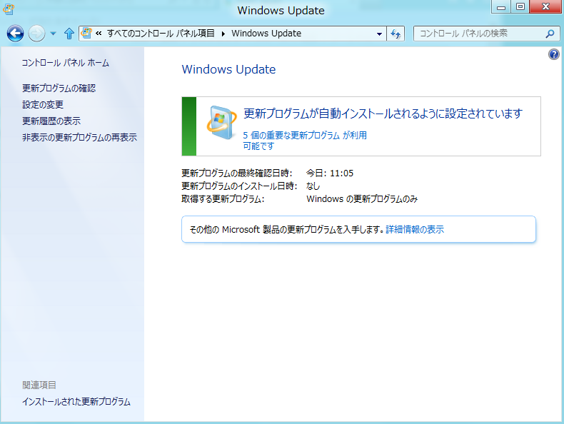Viewport: 564px width, 424px height.
Task: Click the greyed Forward arrow button
Action: (36, 34)
